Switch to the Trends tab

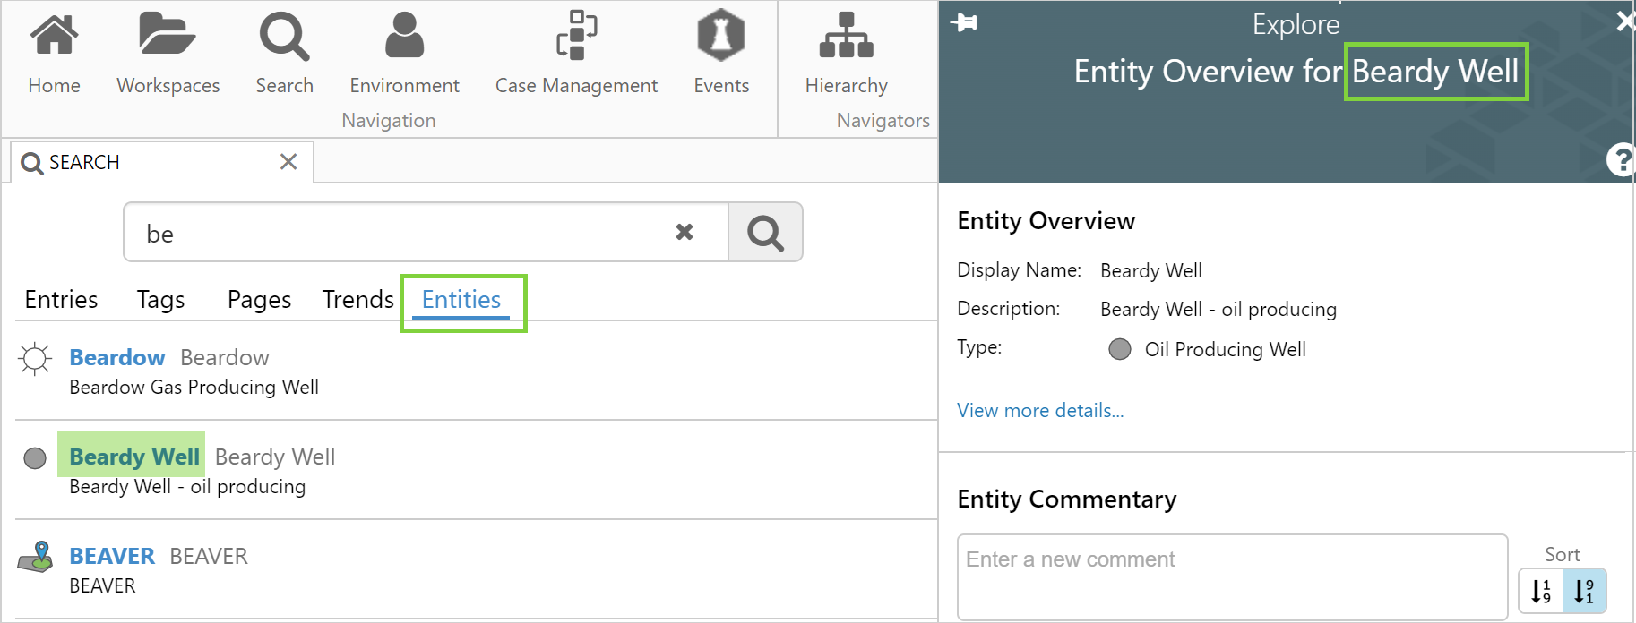[x=357, y=300]
